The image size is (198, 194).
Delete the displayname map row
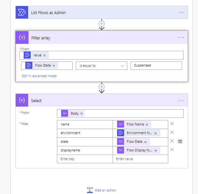click(x=172, y=150)
